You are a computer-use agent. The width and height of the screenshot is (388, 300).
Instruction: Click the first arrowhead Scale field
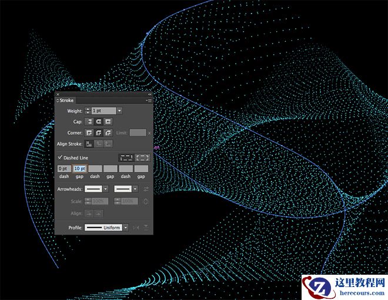click(100, 201)
